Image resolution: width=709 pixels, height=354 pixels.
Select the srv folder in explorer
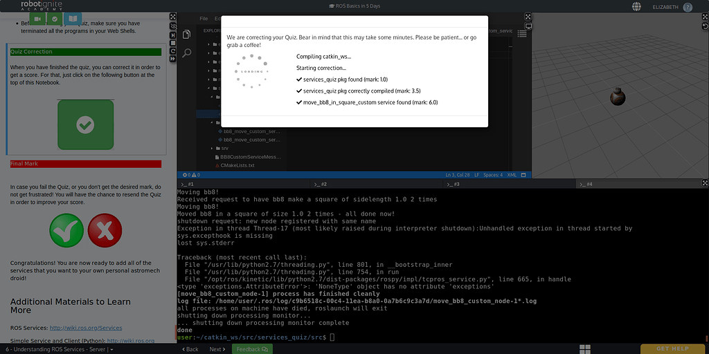pos(225,148)
